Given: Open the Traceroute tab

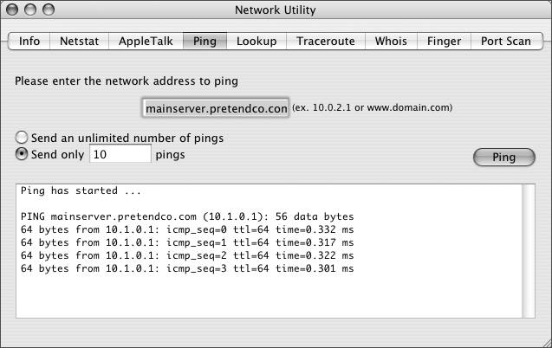Looking at the screenshot, I should (x=326, y=42).
